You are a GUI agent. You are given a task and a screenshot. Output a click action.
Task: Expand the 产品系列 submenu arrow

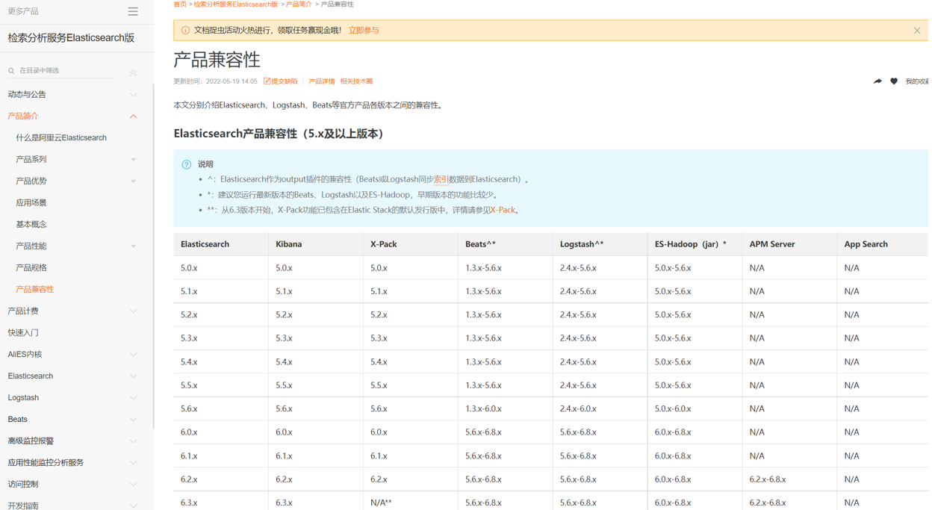coord(134,160)
